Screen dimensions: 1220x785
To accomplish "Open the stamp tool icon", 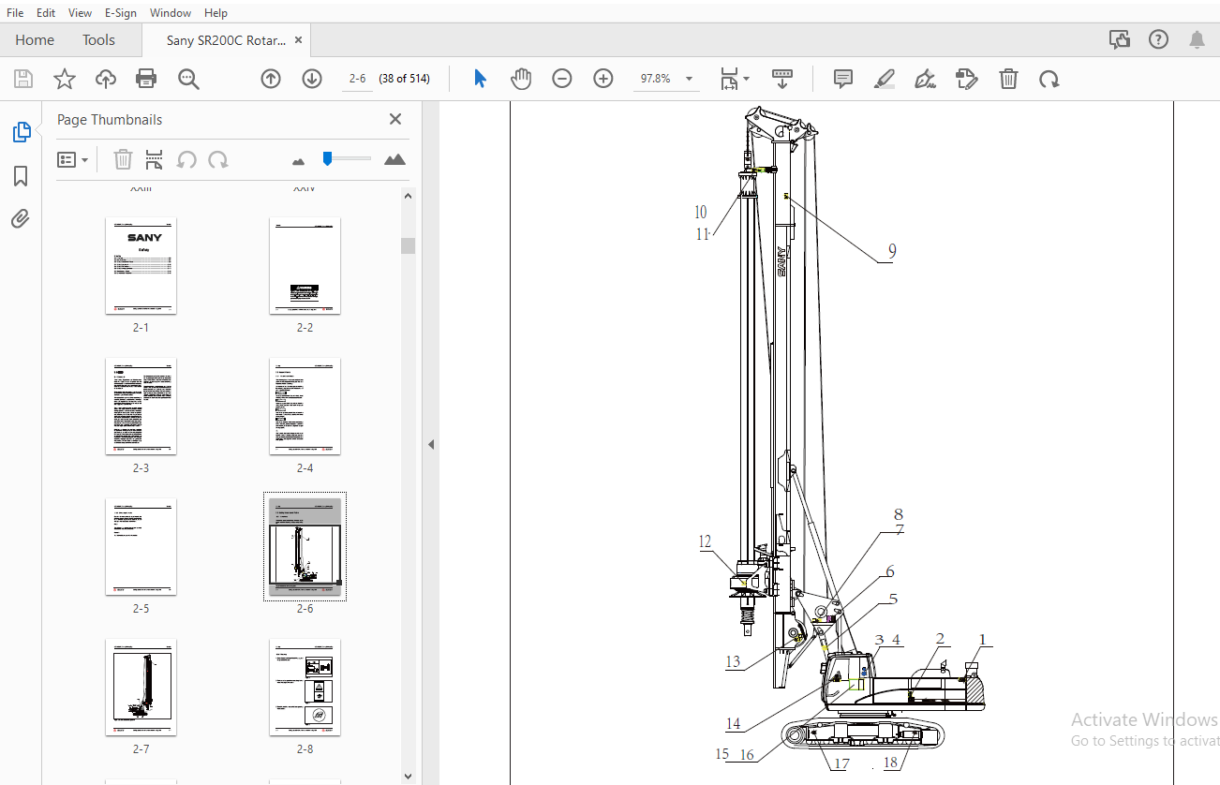I will pos(967,79).
